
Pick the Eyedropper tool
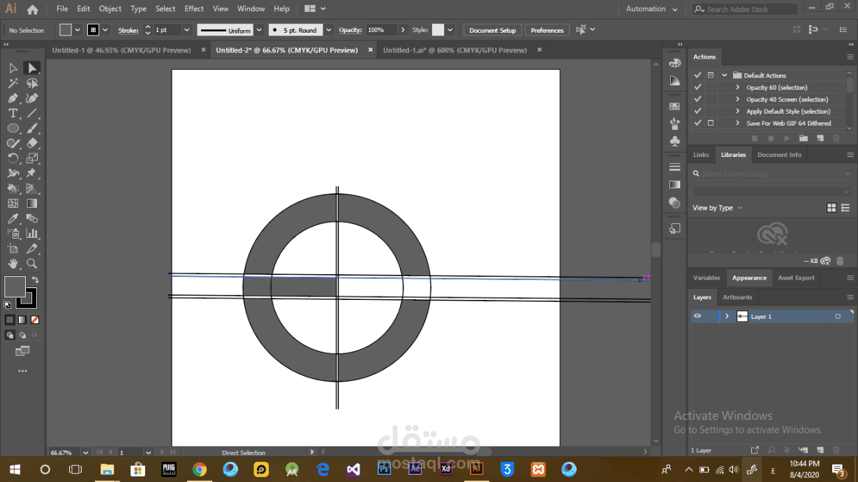pos(13,219)
